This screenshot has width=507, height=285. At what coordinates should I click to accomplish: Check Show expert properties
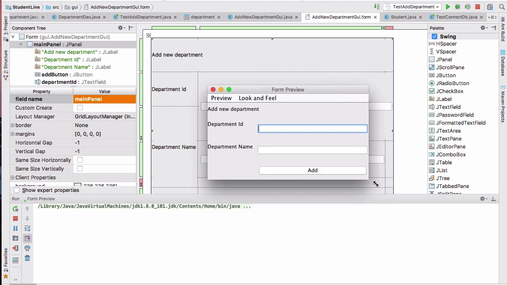17,190
